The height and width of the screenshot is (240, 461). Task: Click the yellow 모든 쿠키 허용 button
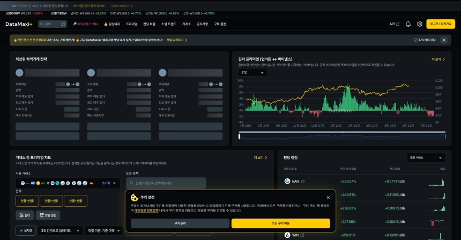tap(280, 223)
